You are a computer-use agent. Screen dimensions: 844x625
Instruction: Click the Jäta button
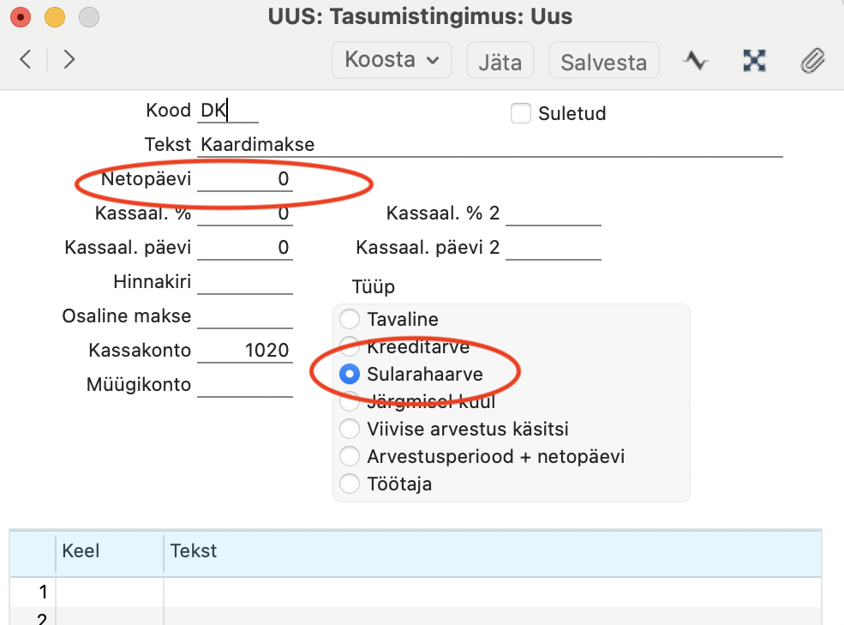[500, 60]
